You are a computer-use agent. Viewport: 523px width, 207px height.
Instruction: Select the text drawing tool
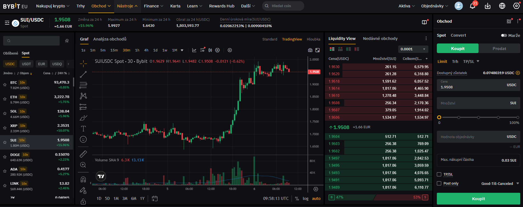[x=83, y=129]
